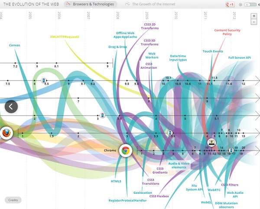Select the CSS3 Gradients label
The height and width of the screenshot is (209, 260).
(160, 170)
